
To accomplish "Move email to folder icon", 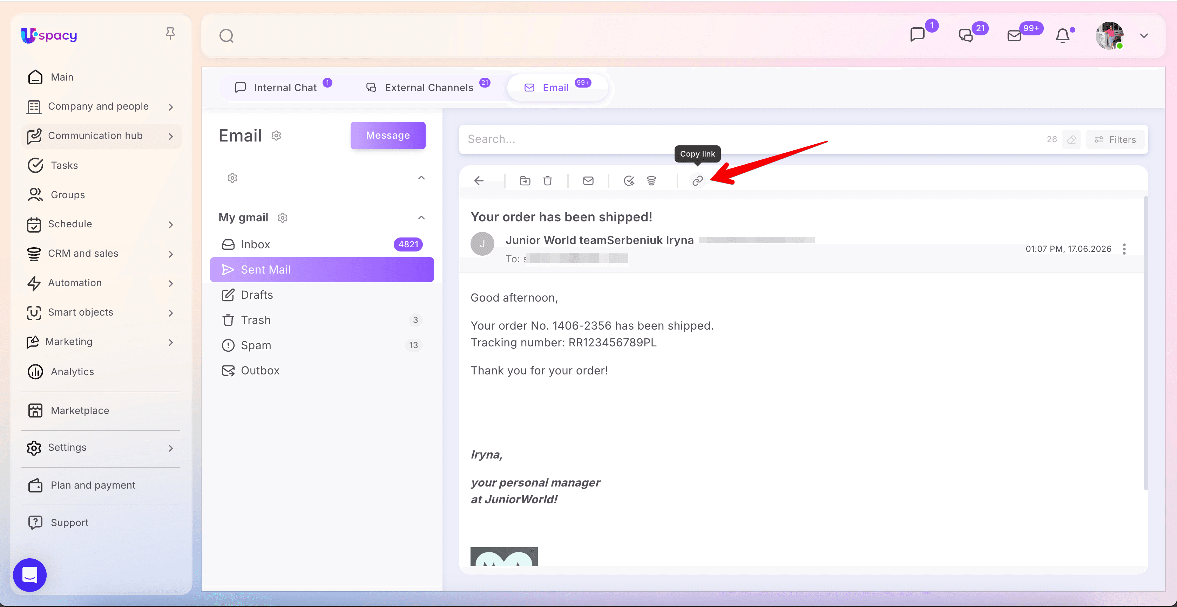I will (525, 181).
